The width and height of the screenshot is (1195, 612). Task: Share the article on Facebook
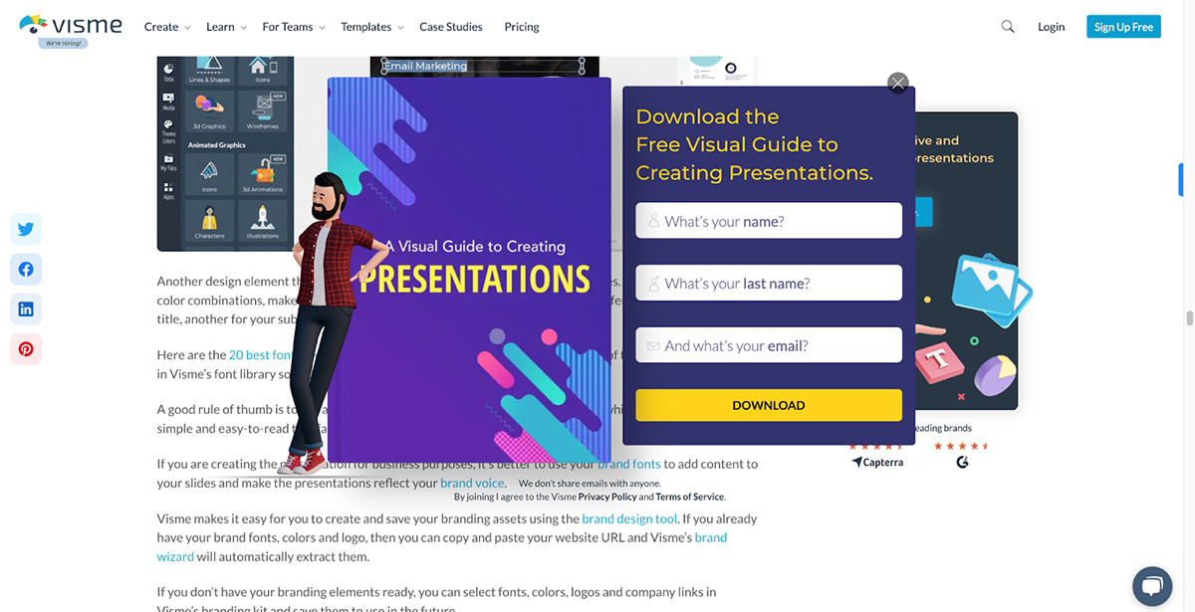pos(25,269)
